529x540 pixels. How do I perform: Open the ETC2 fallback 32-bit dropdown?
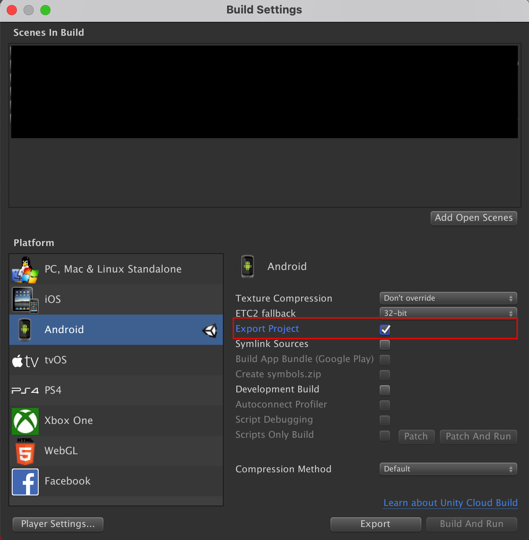pyautogui.click(x=448, y=313)
